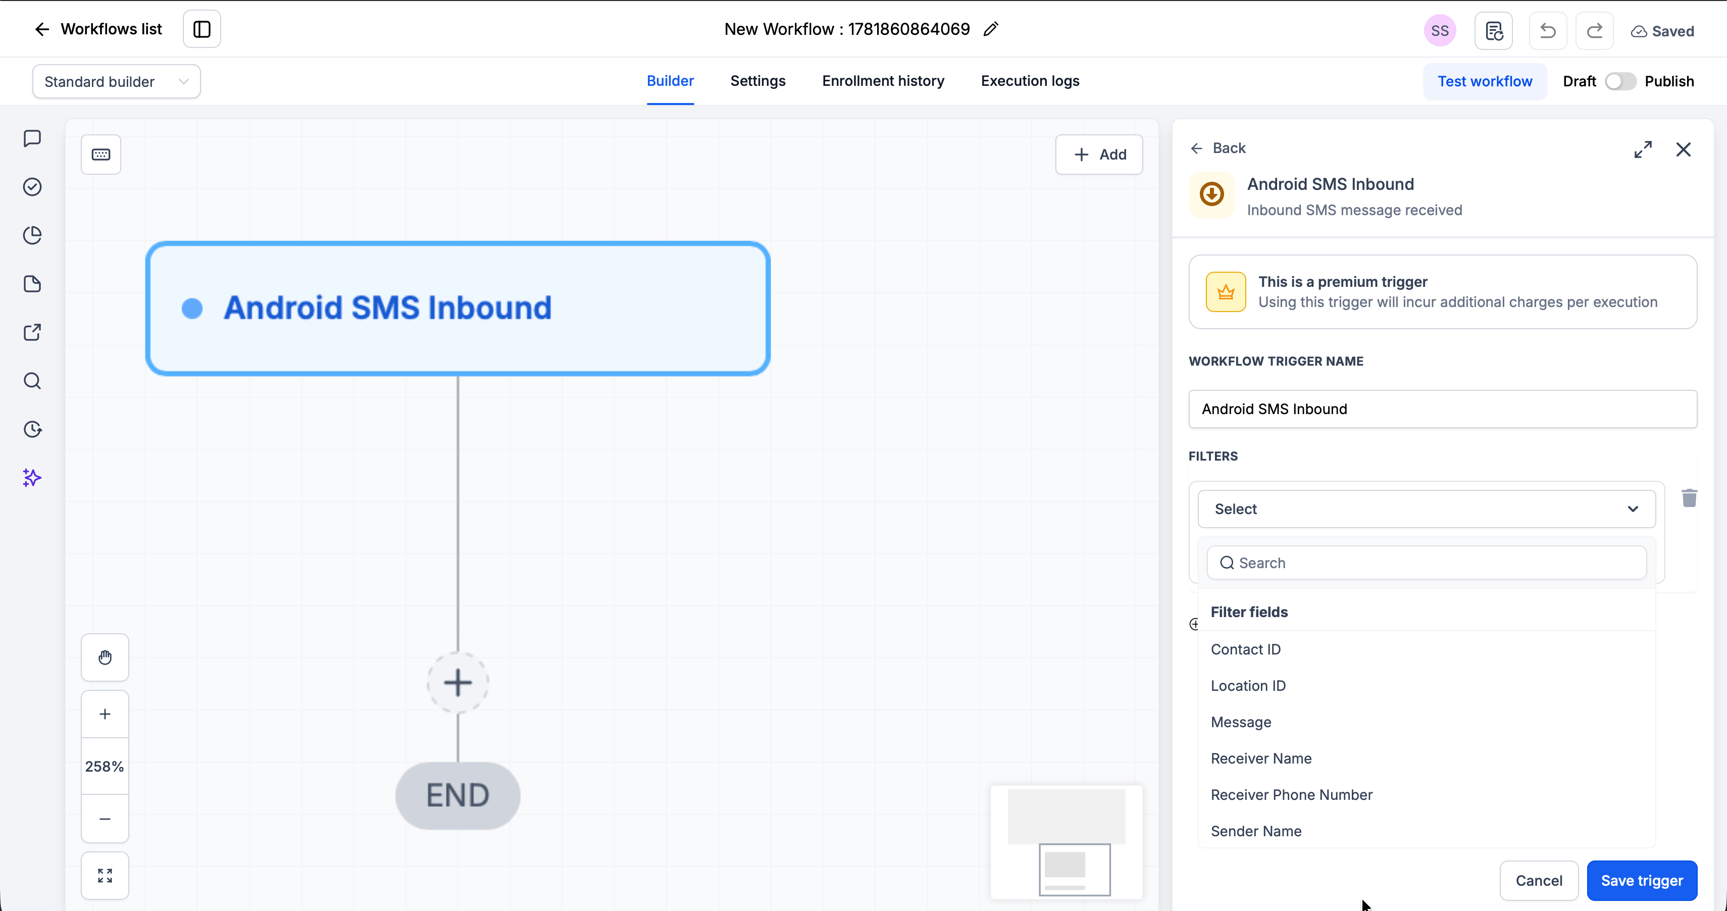Open the filter Select dropdown

[1427, 509]
